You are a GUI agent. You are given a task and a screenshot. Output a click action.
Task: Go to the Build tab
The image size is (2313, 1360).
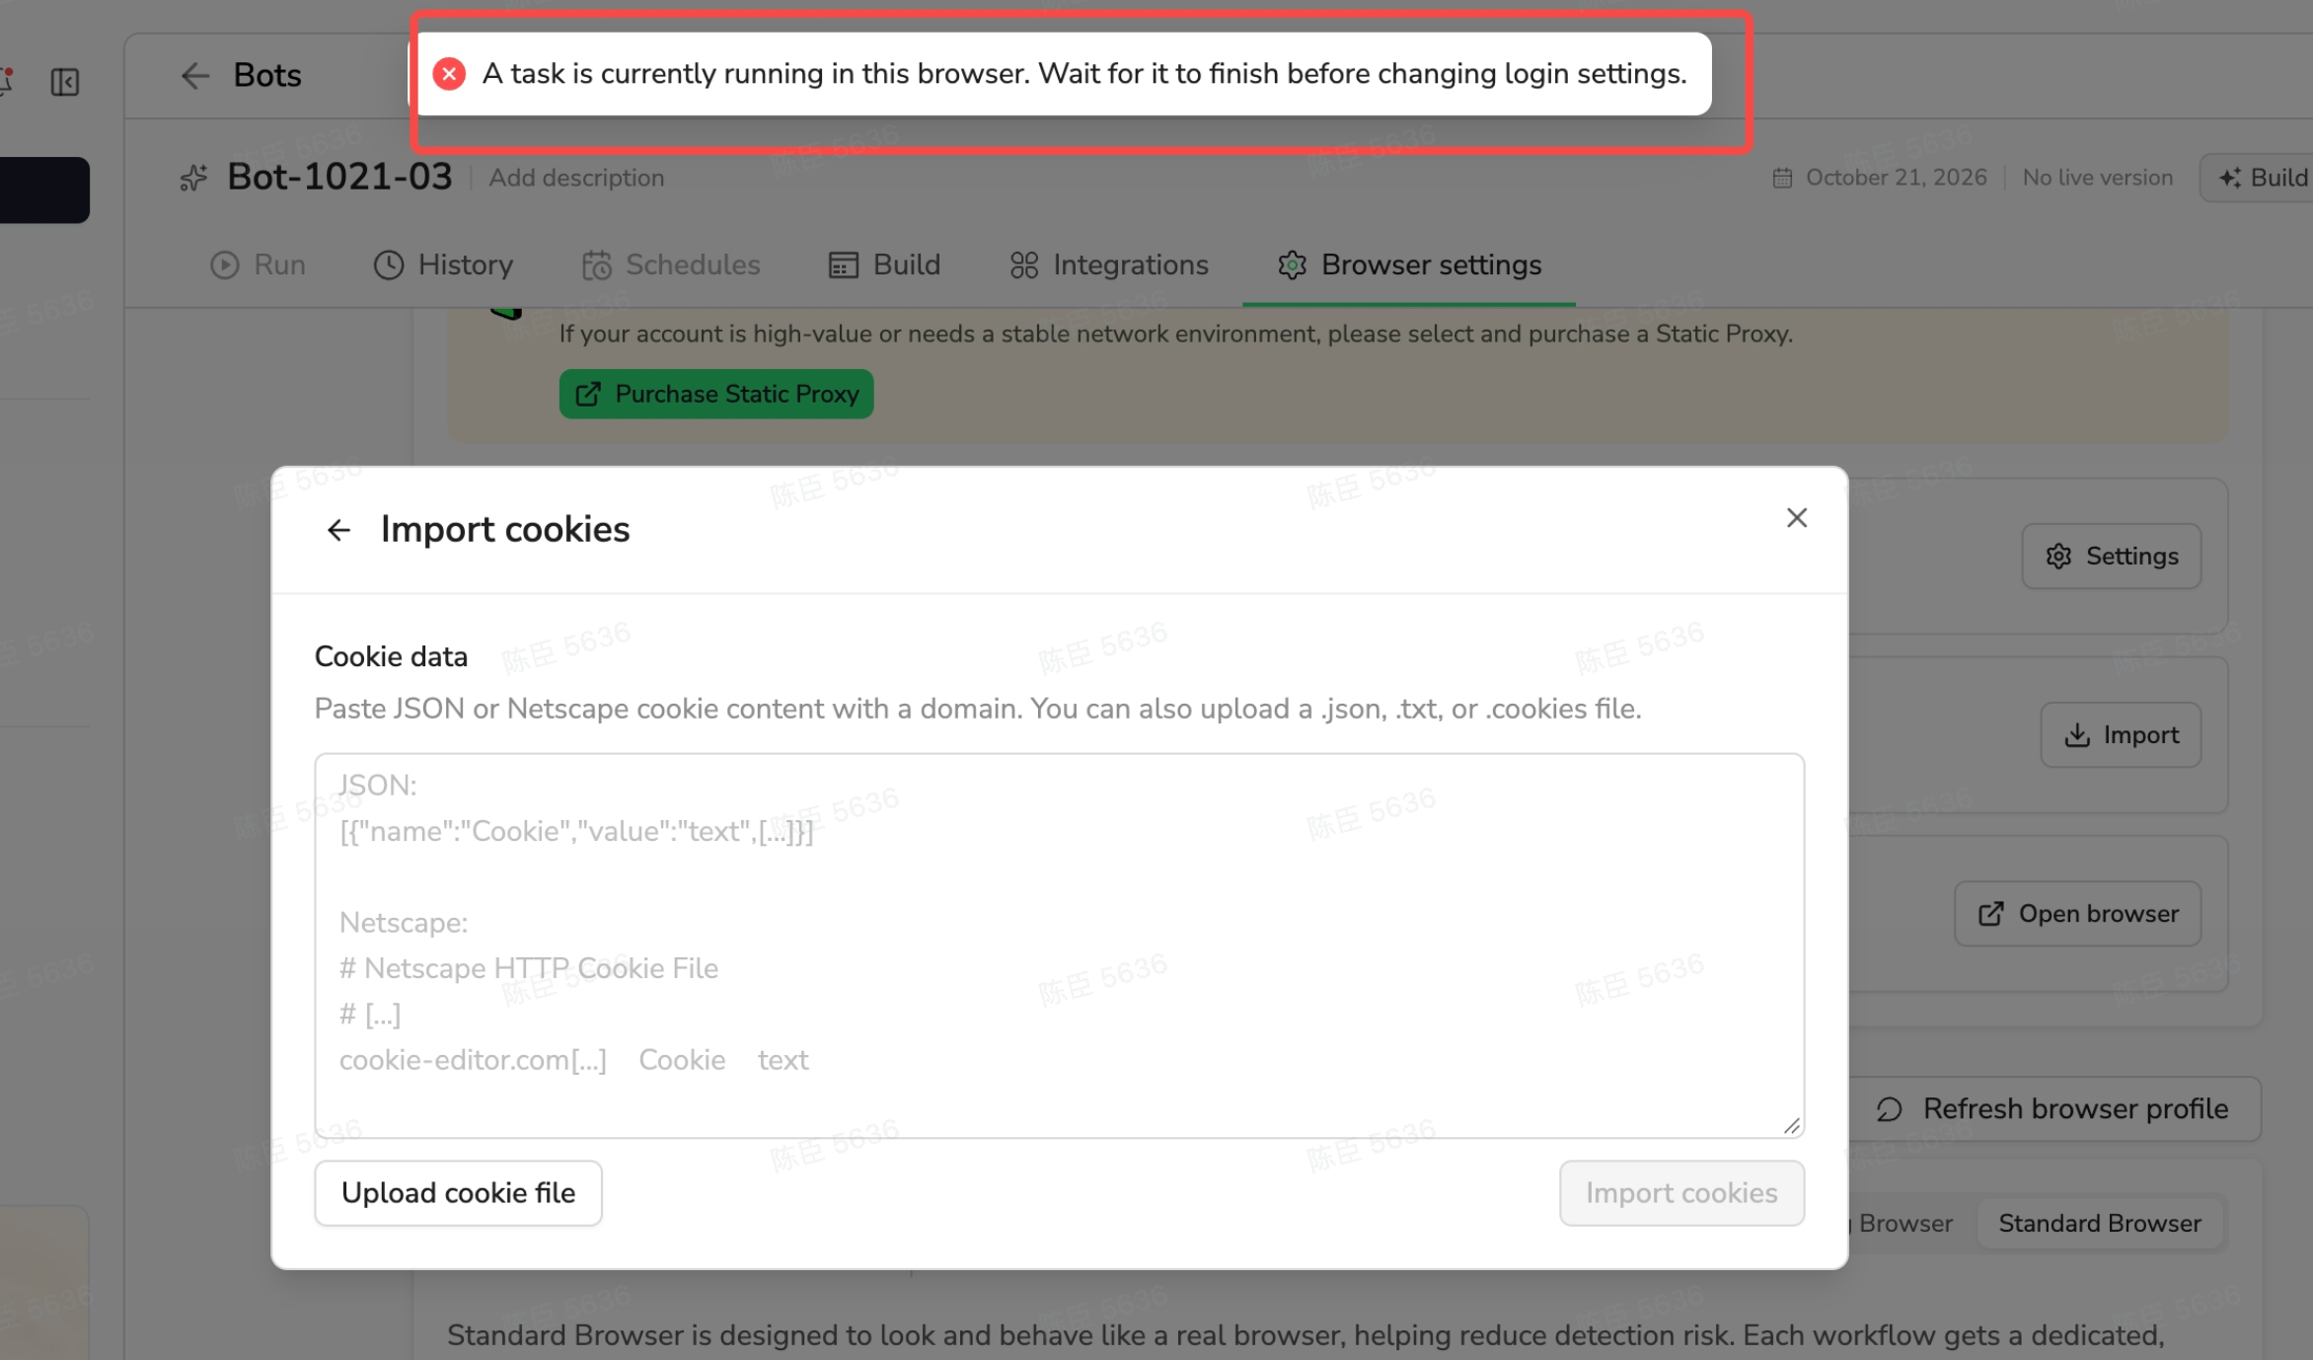(884, 264)
